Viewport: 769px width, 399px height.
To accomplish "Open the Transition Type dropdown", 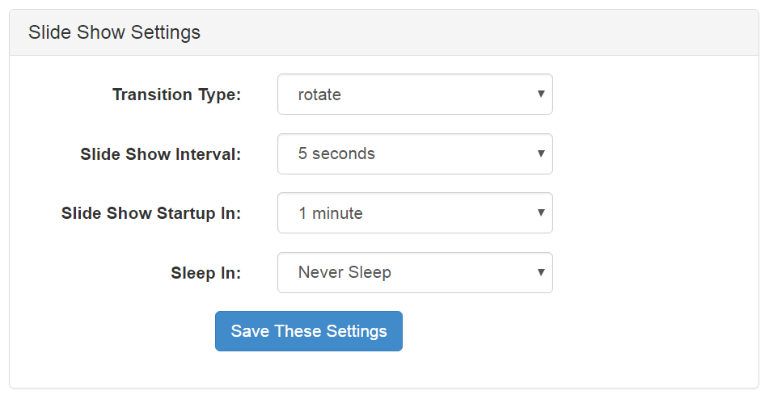I will [x=415, y=94].
